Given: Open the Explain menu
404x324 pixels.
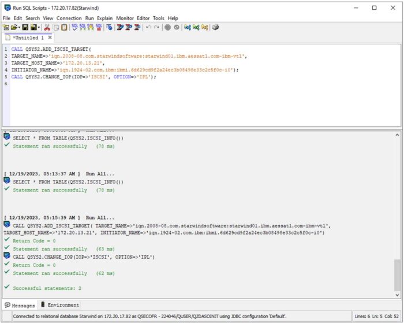Looking at the screenshot, I should [x=105, y=18].
